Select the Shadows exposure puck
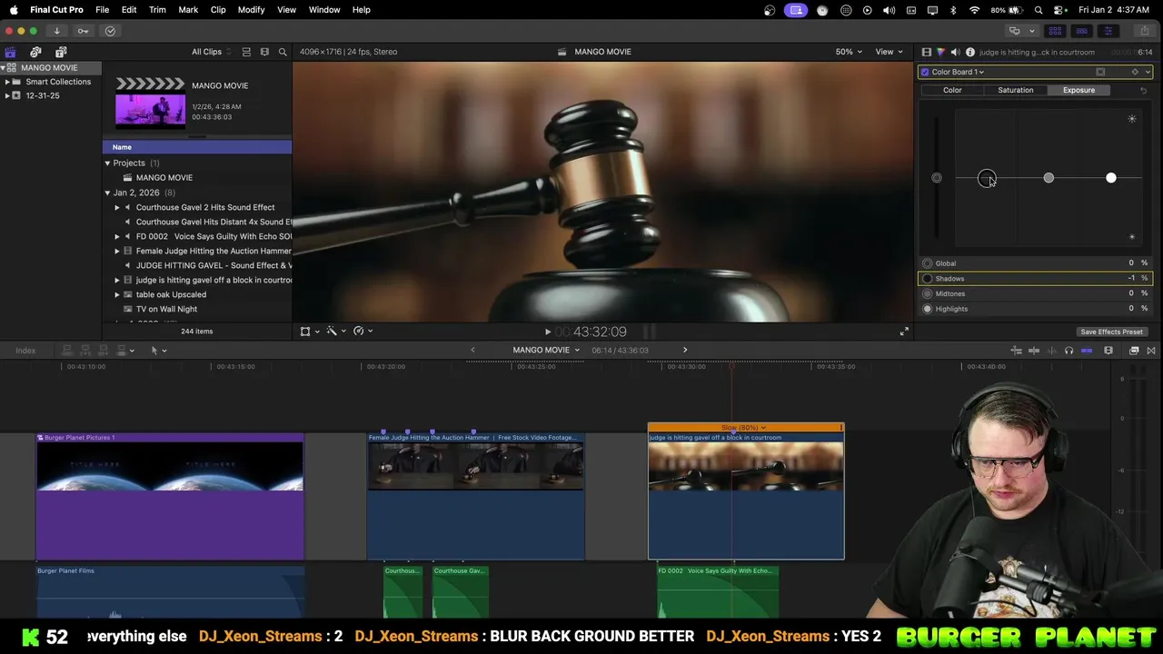The image size is (1163, 654). coord(987,178)
